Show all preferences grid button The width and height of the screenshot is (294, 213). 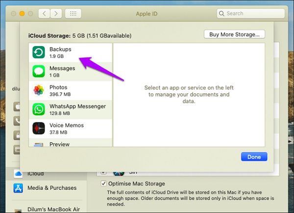pyautogui.click(x=73, y=13)
